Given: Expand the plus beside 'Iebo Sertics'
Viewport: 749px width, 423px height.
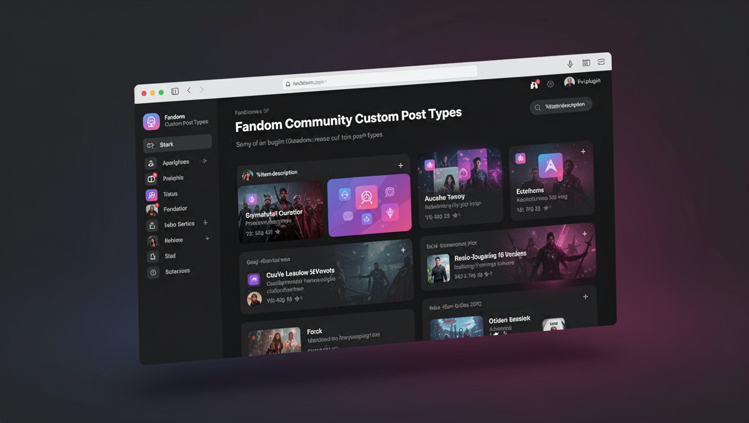Looking at the screenshot, I should coord(205,223).
